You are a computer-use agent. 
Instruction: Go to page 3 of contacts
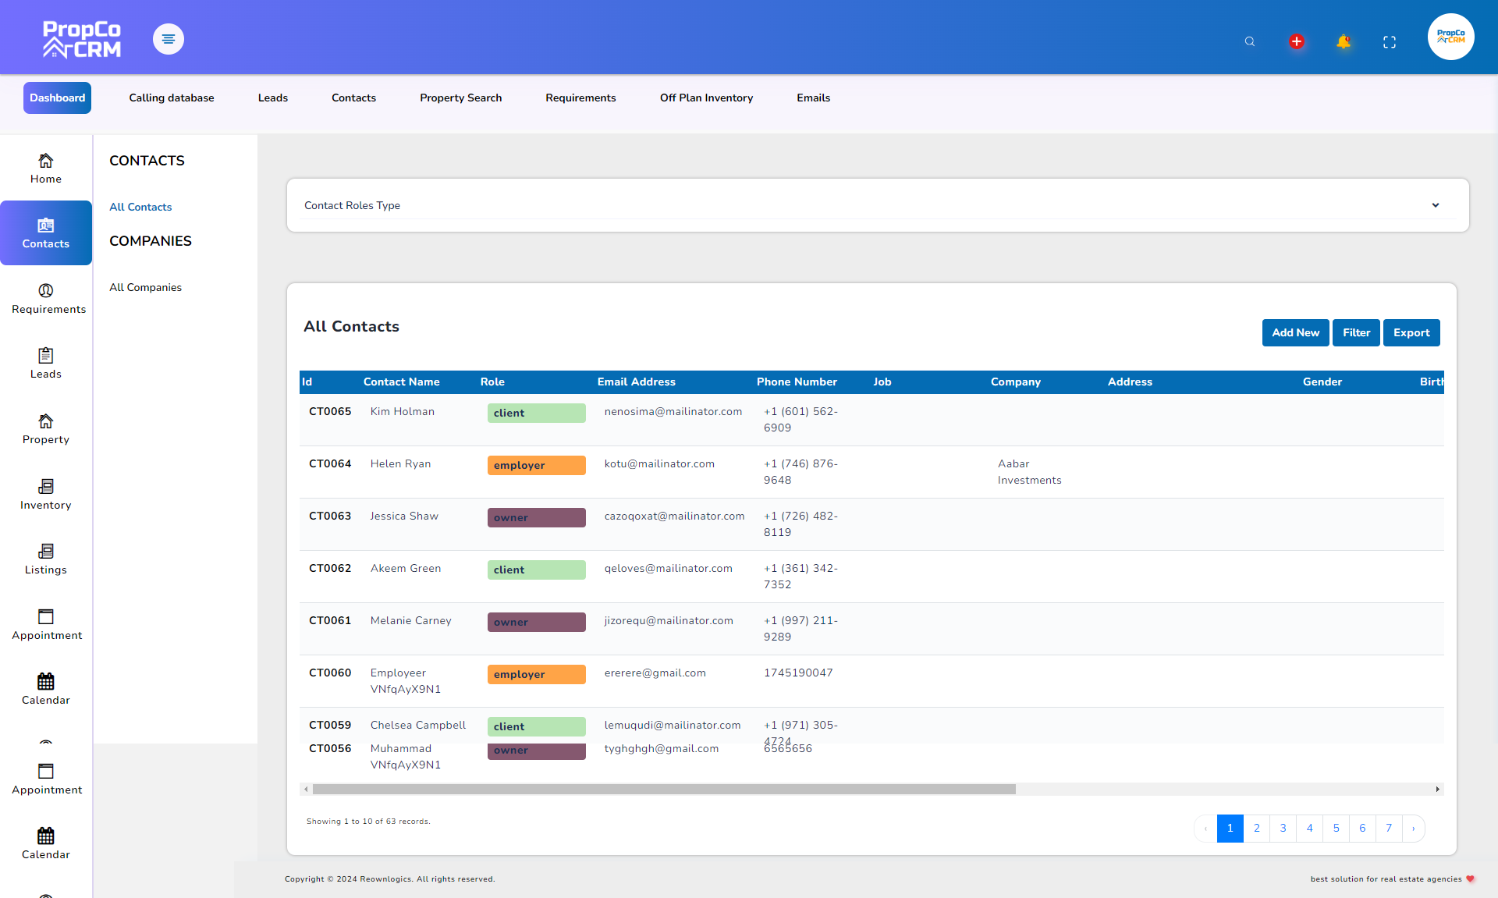[1283, 829]
